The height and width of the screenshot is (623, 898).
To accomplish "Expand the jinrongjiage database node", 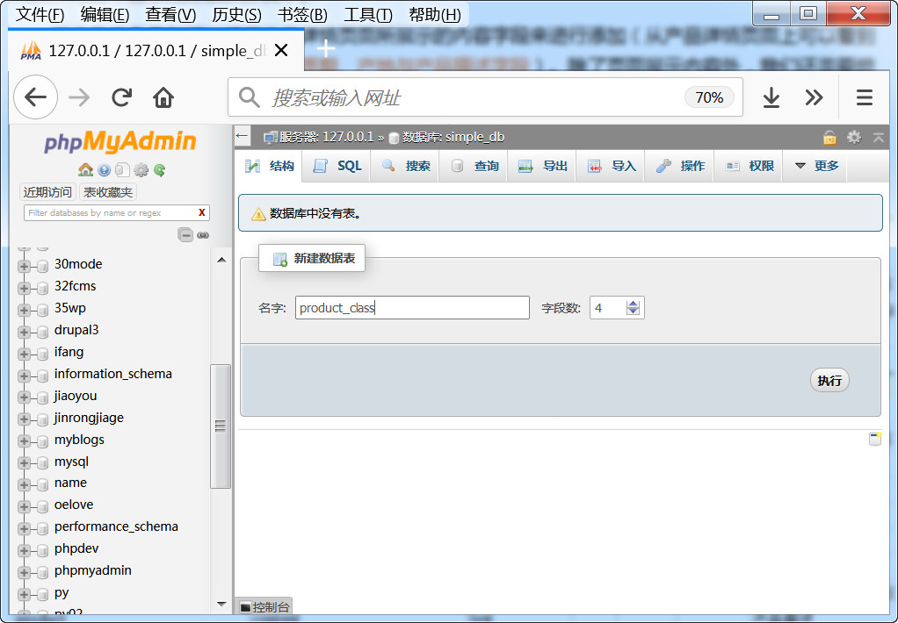I will coord(24,419).
